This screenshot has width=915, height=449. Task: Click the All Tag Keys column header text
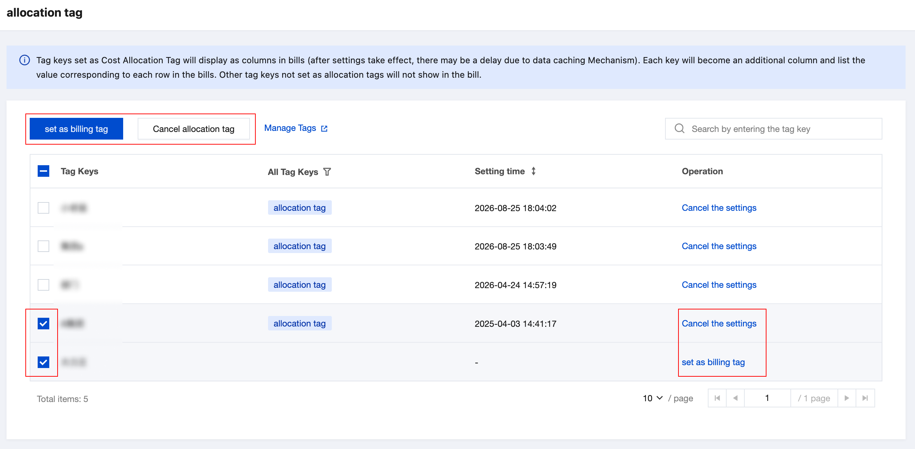pyautogui.click(x=293, y=172)
